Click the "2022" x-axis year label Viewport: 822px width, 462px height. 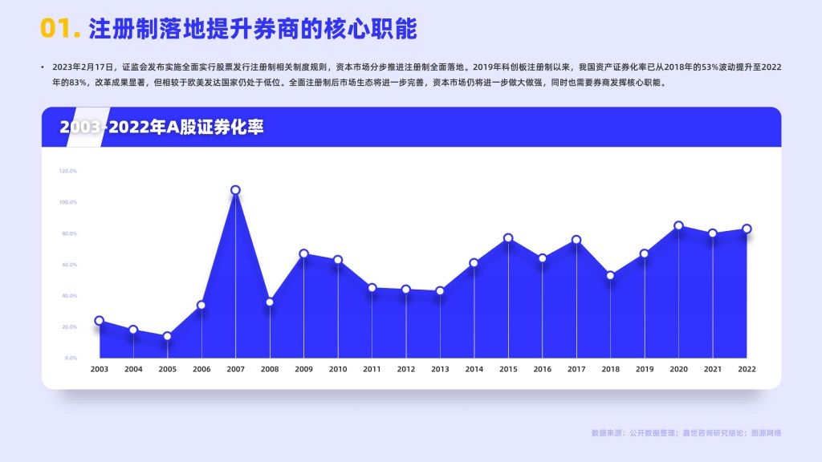point(747,369)
